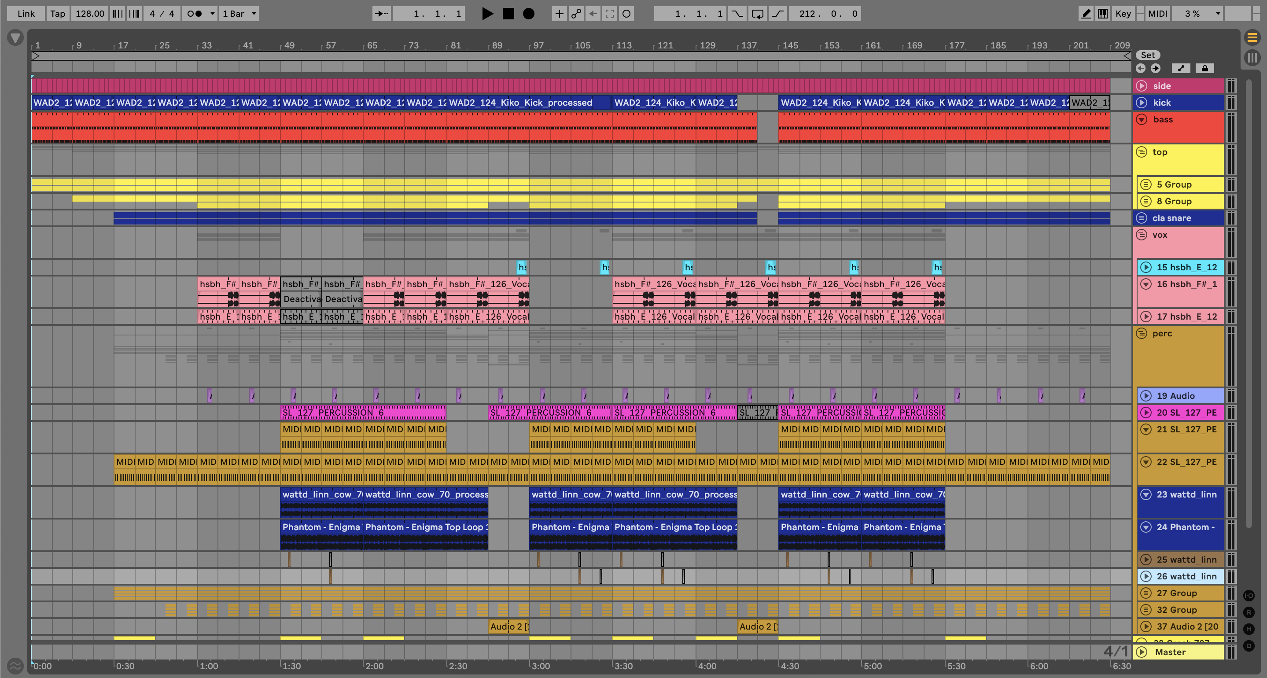Screen dimensions: 1267x678
Task: Enable MIDI mapping mode
Action: 1157,14
